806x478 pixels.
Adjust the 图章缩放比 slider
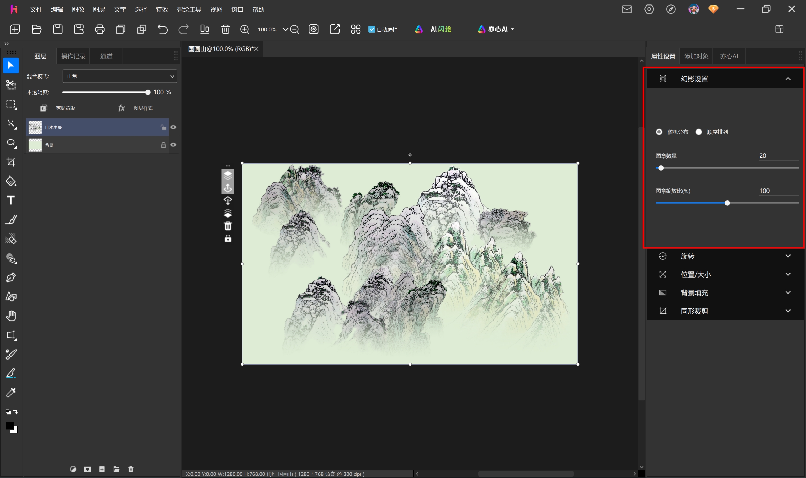coord(727,203)
